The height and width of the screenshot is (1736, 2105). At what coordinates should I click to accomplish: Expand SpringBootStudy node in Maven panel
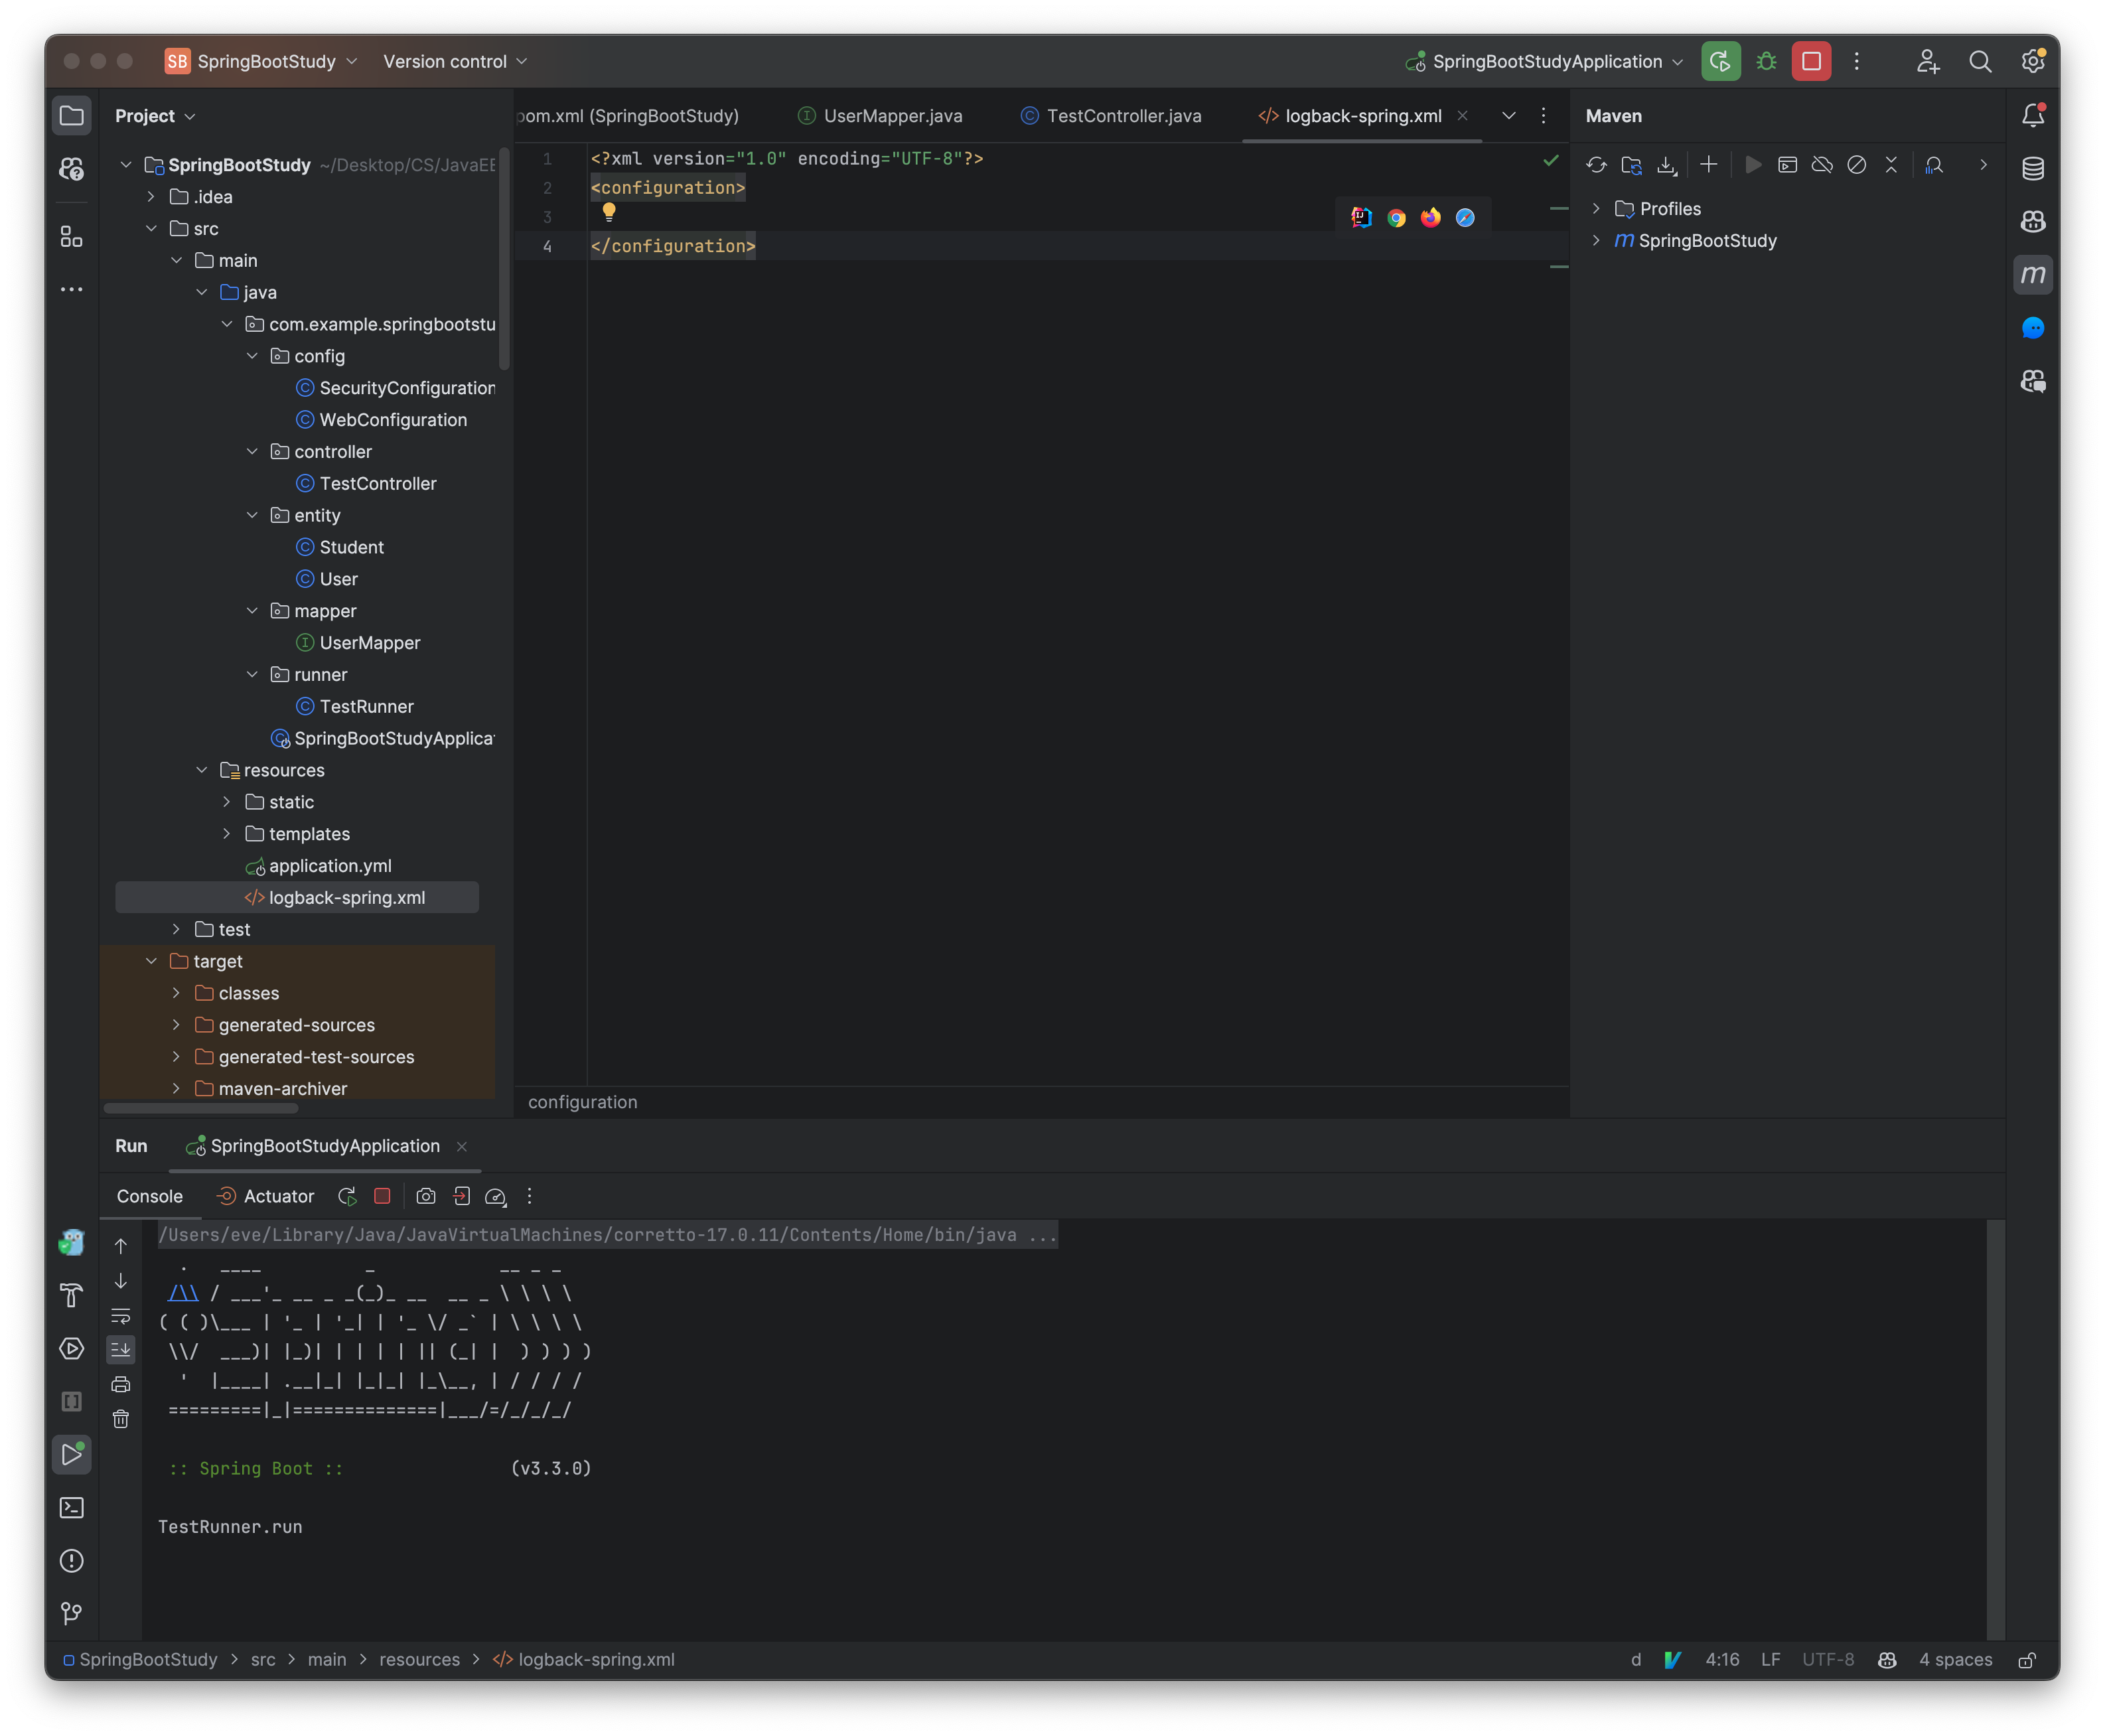(x=1596, y=241)
